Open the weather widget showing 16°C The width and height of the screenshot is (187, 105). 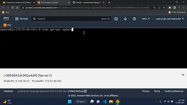coord(7,102)
